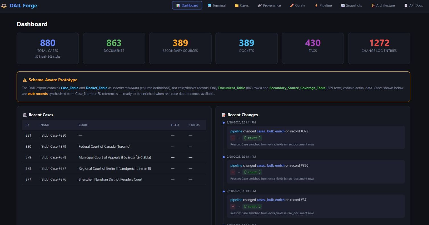Open the Architecture tab
Screen dimensions: 429x225
click(383, 5)
